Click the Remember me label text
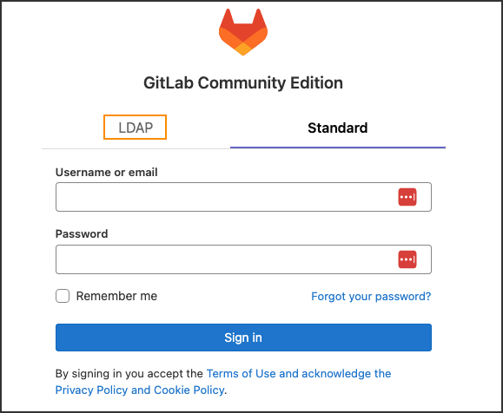Screen dimensions: 503x413 [116, 296]
